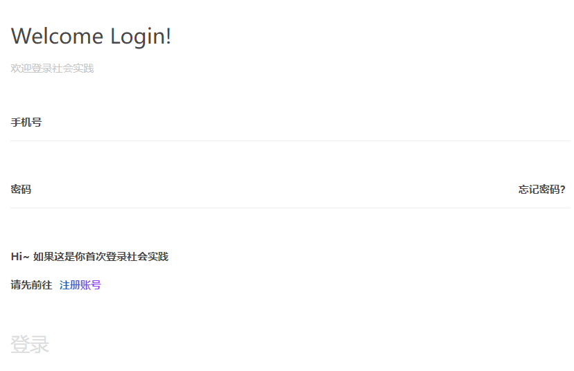This screenshot has width=574, height=371.
Task: Click the Hi~ 如果这是你首次登录社会实践 hint text
Action: (89, 257)
